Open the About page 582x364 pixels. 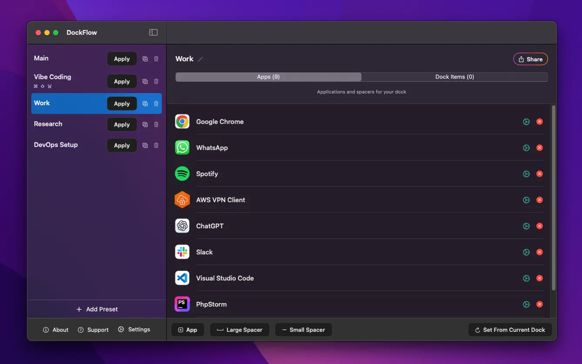(56, 330)
